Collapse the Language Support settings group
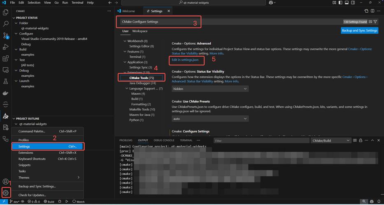 127,89
